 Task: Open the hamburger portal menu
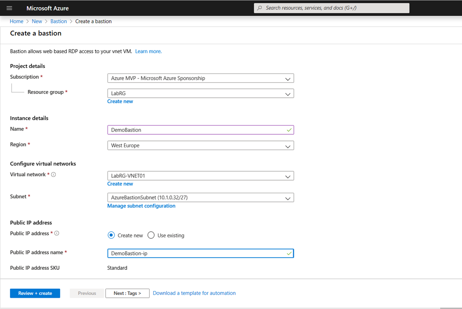coord(9,8)
